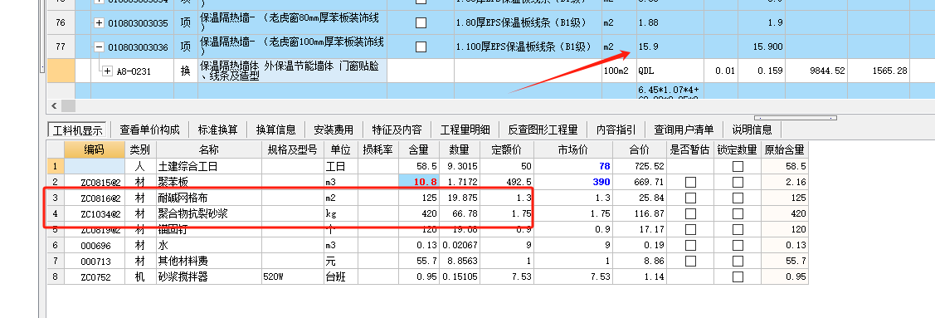
Task: Select the 市场价 cell showing 390
Action: [573, 182]
